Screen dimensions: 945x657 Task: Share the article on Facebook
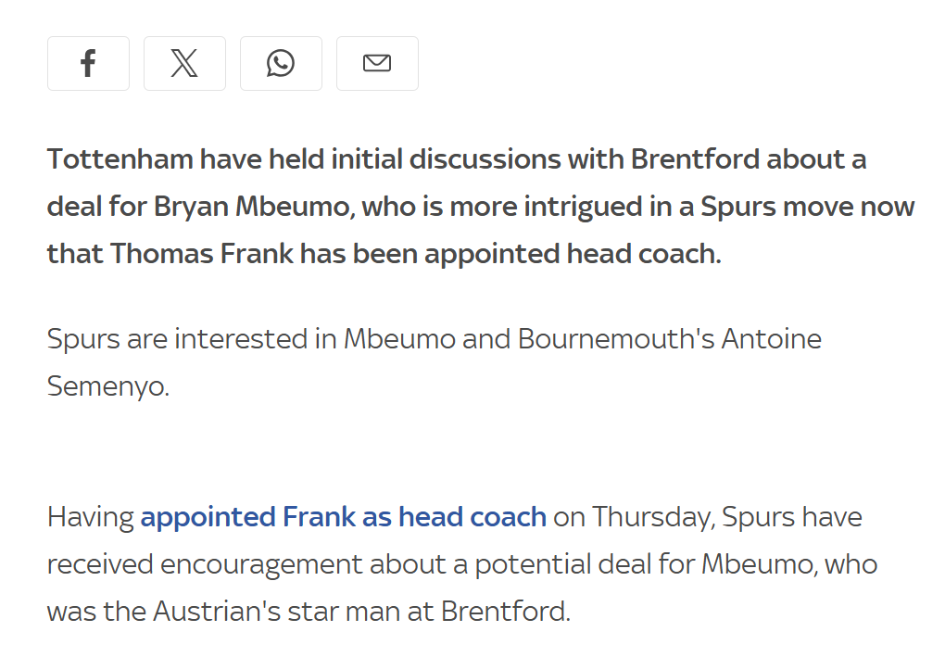tap(88, 63)
